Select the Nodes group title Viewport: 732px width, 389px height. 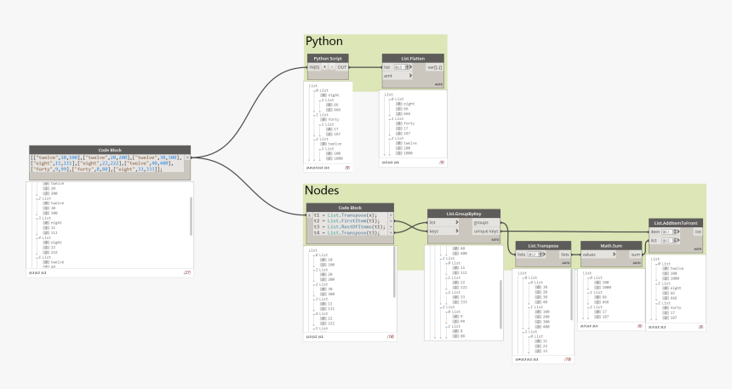322,190
